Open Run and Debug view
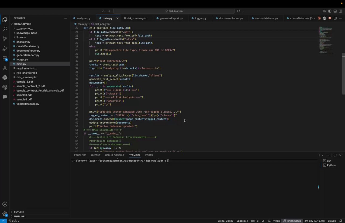 click(x=5, y=49)
